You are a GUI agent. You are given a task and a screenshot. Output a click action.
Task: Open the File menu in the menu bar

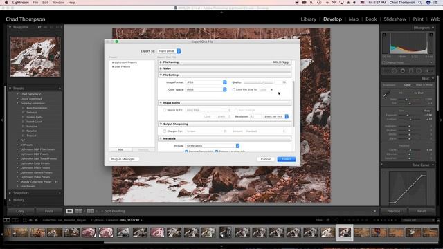[35, 3]
